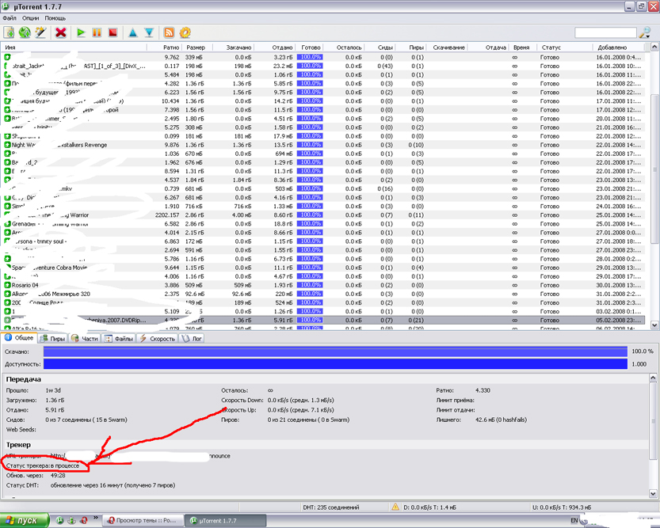Click the torrent list scroll-up arrow
This screenshot has width=660, height=528.
pyautogui.click(x=654, y=47)
